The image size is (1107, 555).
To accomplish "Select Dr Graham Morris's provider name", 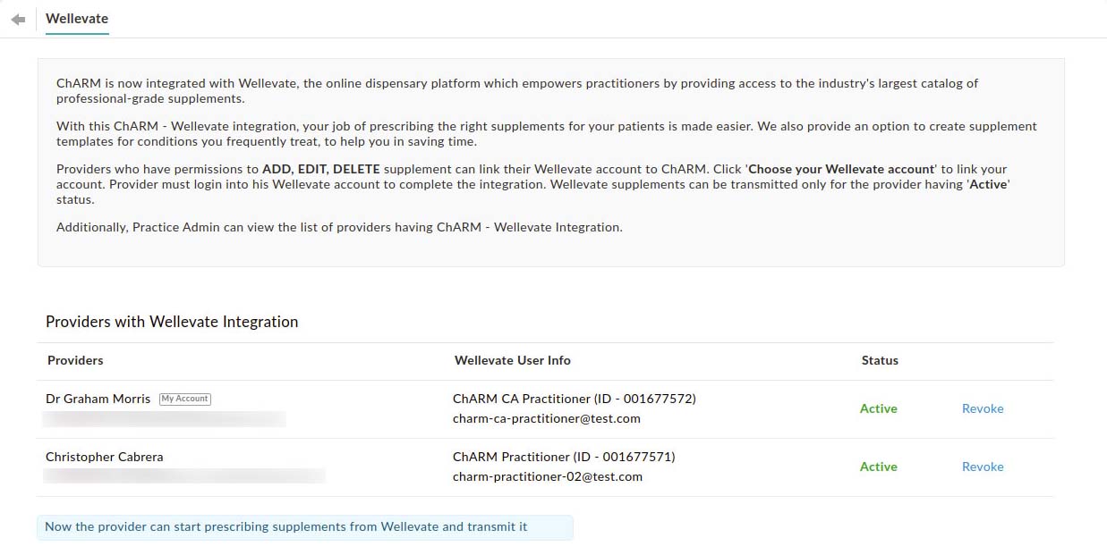I will [98, 399].
